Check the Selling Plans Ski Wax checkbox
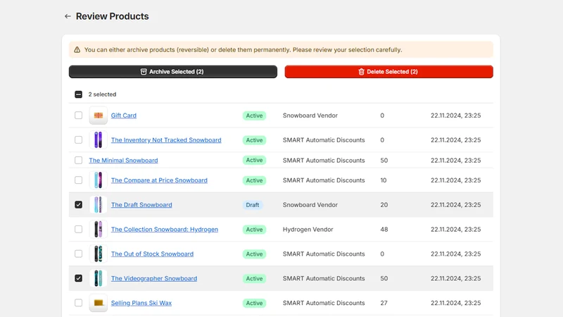 (78, 303)
